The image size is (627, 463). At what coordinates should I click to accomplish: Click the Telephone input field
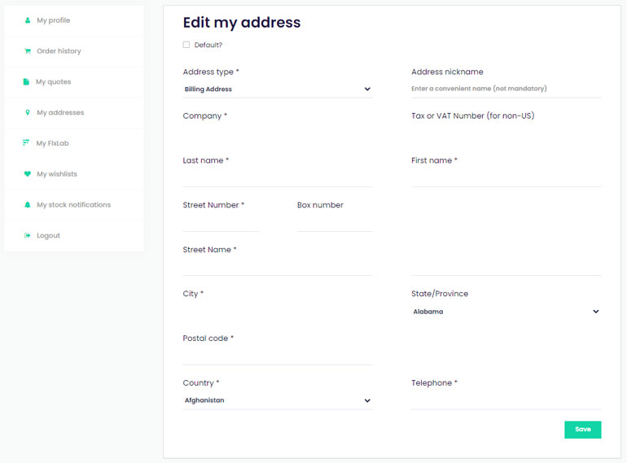coord(506,400)
